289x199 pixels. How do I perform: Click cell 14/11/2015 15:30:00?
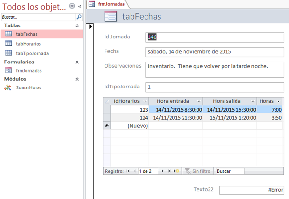(x=230, y=110)
